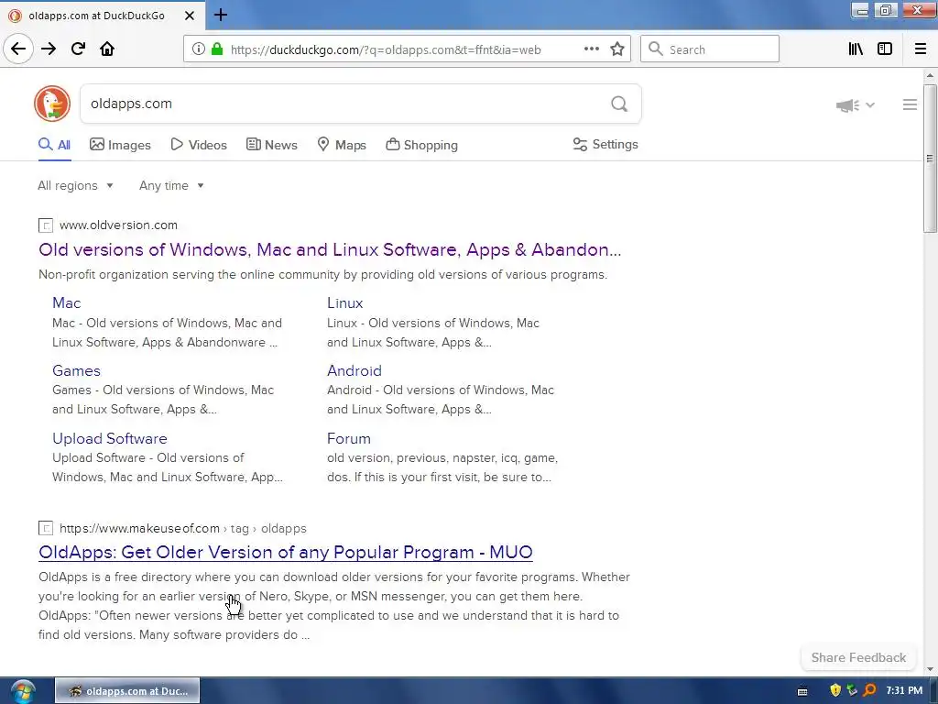This screenshot has width=938, height=704.
Task: Expand the Any time filter
Action: 171,185
